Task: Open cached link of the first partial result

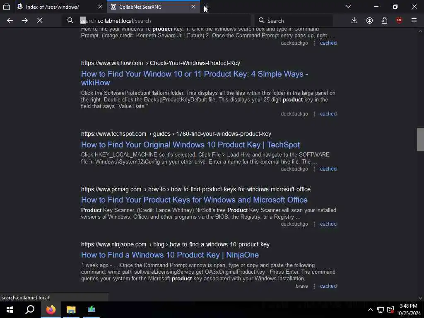Action: tap(328, 43)
